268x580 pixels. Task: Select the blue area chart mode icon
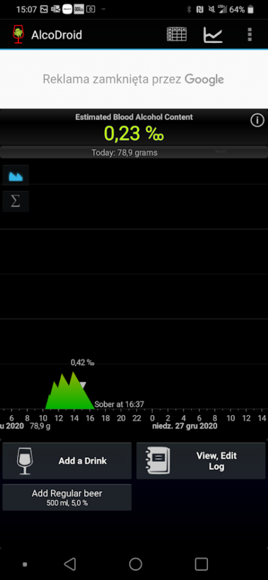click(16, 176)
